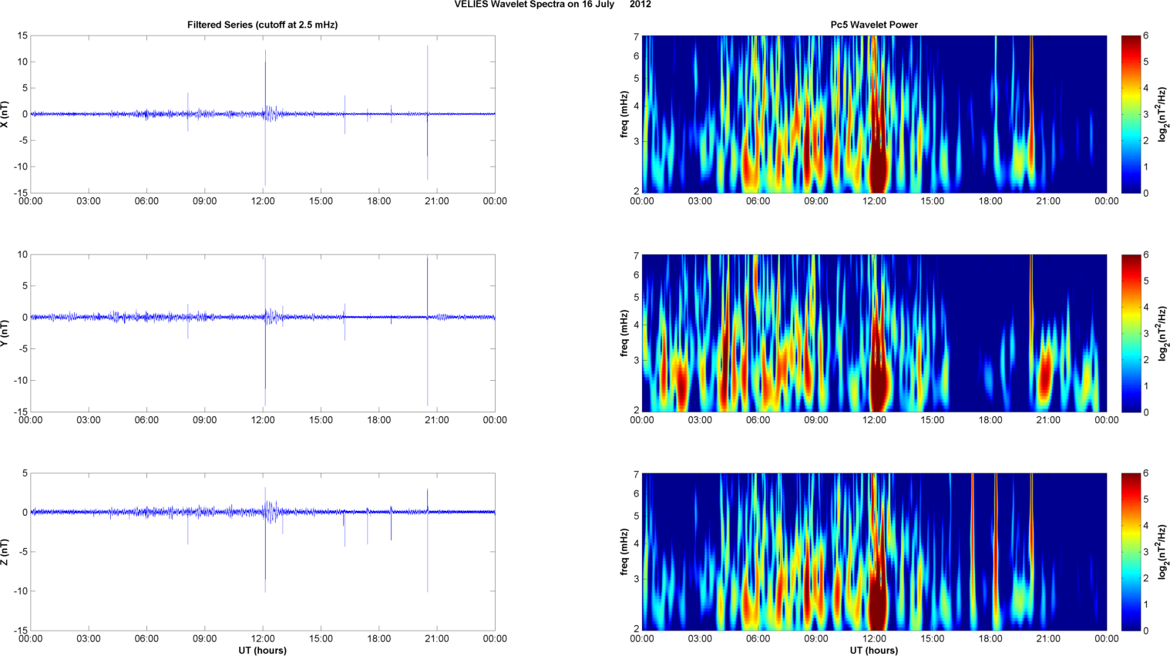
Task: Click the 'freq (mHz)' label of the bottom spectrogram
Action: 624,552
